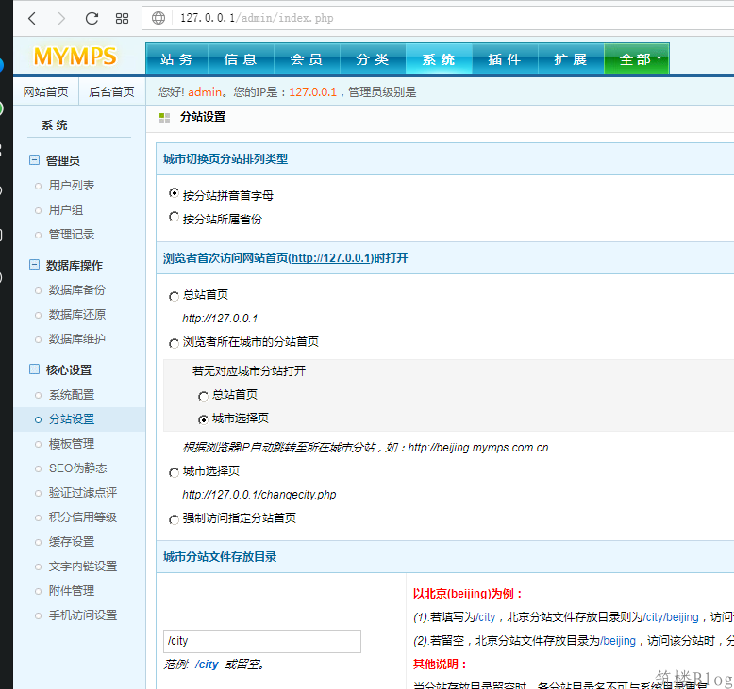Click /city/beijing blue example text
Screen dimensions: 734x689
[x=671, y=617]
